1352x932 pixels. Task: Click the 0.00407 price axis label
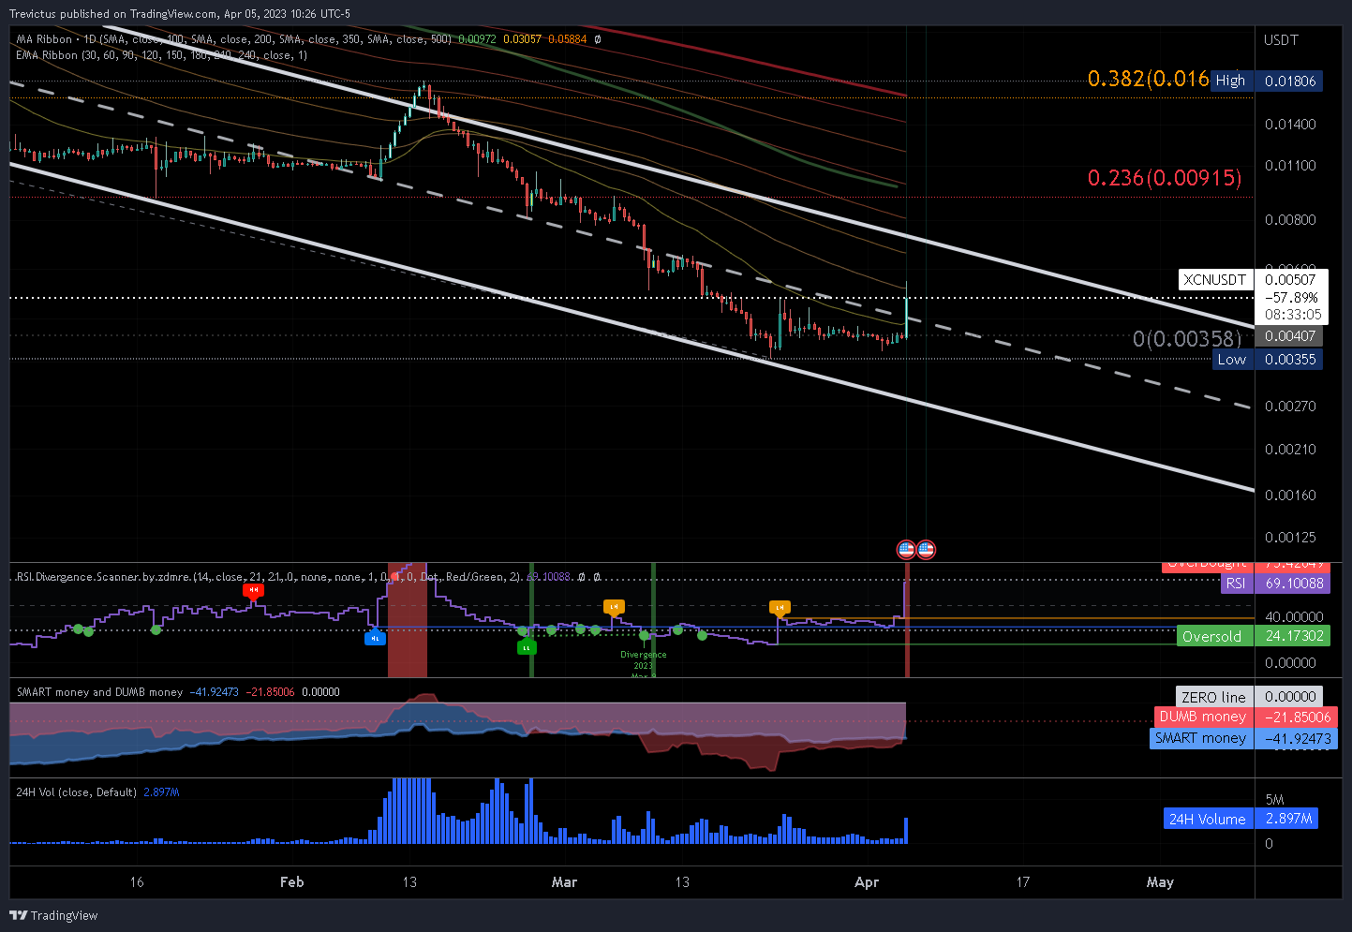pyautogui.click(x=1290, y=335)
